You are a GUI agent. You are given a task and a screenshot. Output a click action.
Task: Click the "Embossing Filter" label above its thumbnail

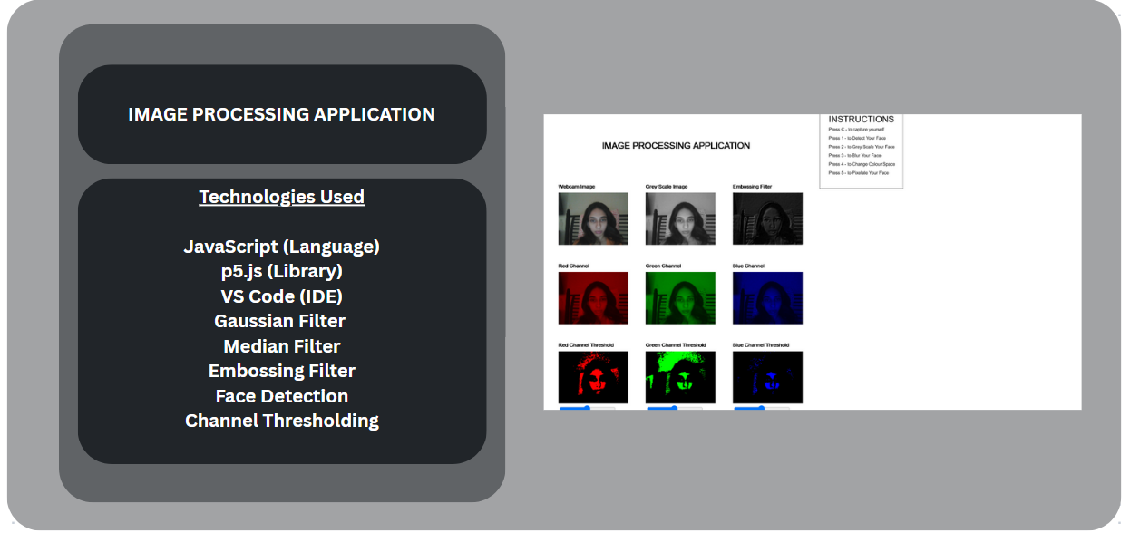click(753, 187)
